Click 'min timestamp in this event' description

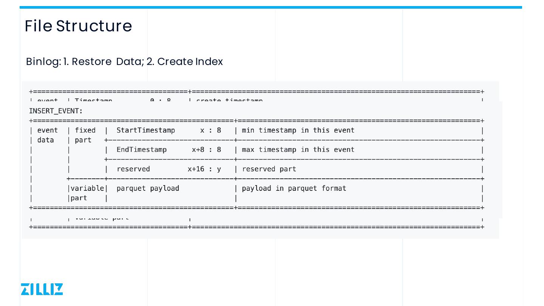(x=298, y=130)
